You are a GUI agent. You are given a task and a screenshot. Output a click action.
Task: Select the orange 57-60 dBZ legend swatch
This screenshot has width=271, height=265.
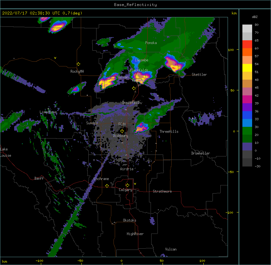tap(247, 52)
